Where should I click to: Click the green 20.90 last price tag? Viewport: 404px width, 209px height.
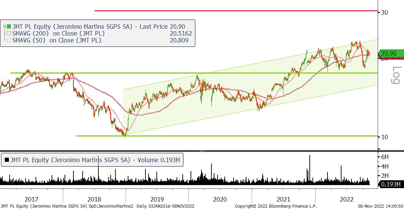pyautogui.click(x=391, y=54)
